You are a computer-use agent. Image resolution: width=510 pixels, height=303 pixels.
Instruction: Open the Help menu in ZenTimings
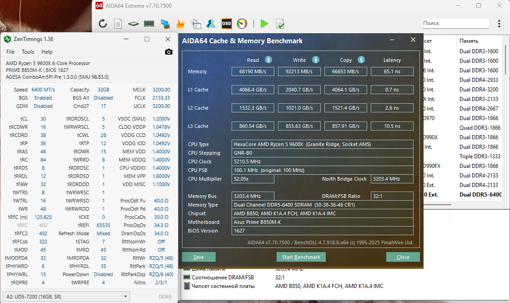(x=47, y=52)
